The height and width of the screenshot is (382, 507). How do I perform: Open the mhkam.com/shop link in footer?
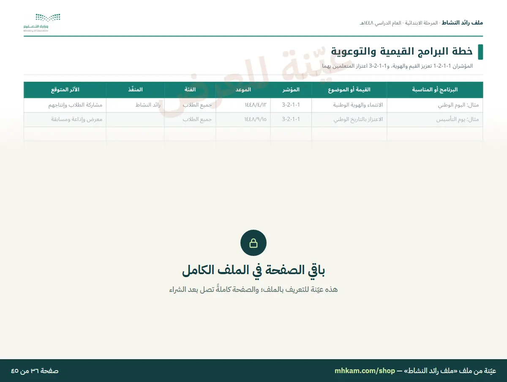tap(365, 371)
